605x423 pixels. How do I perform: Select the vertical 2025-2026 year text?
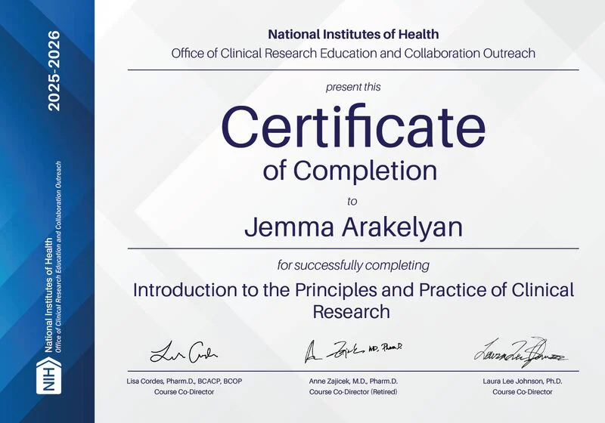coord(54,72)
